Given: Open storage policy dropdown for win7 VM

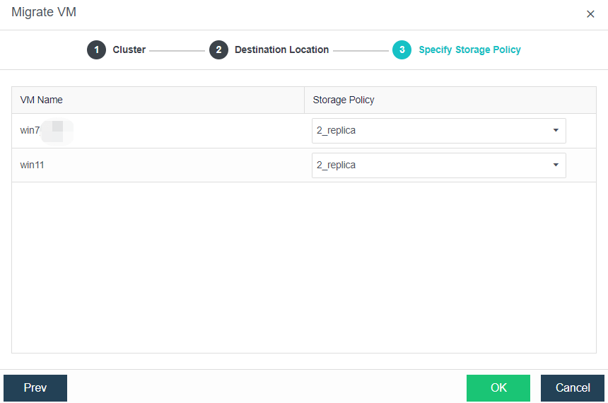Looking at the screenshot, I should 438,131.
